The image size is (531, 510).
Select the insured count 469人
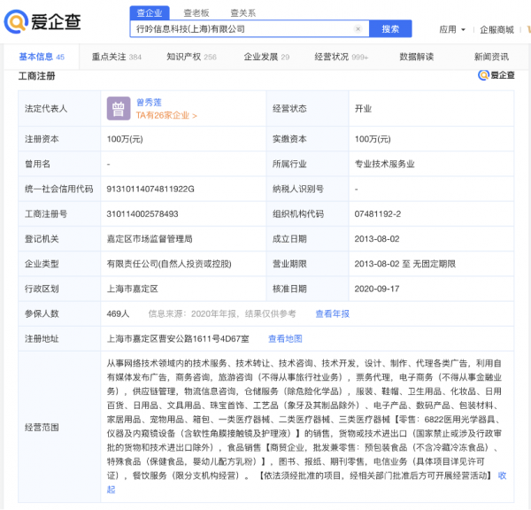click(x=118, y=313)
